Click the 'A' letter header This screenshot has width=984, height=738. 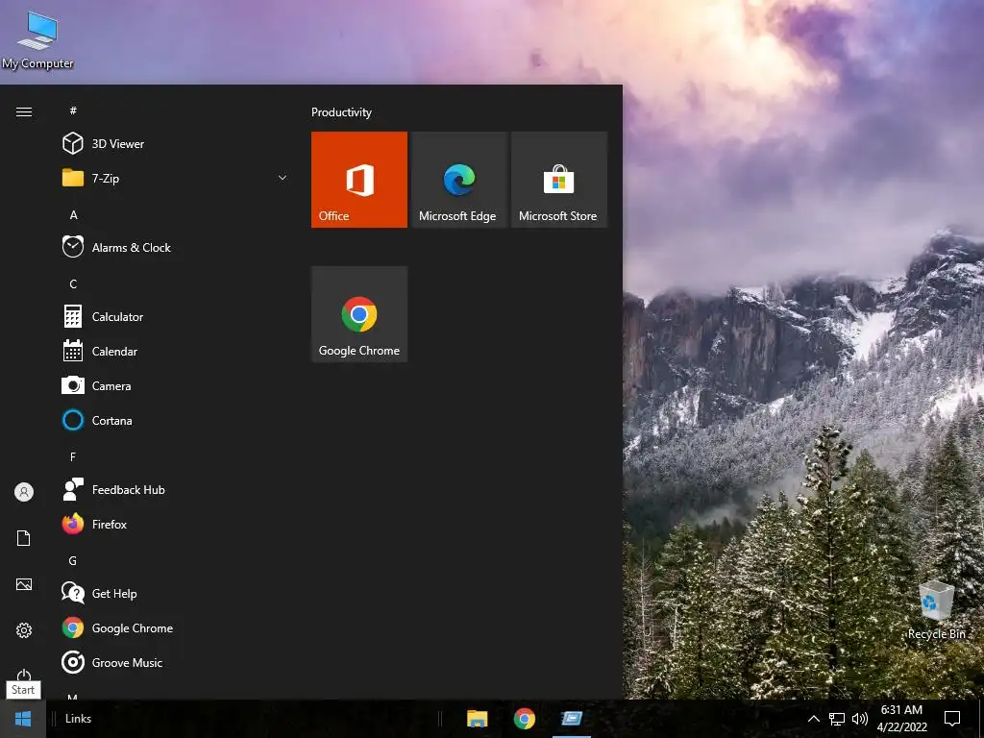(x=73, y=214)
